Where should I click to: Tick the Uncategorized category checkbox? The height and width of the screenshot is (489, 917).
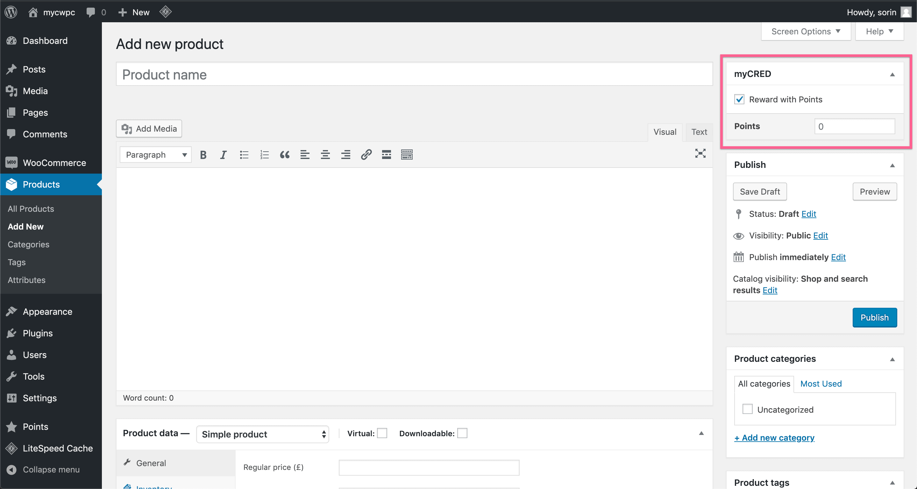point(748,409)
